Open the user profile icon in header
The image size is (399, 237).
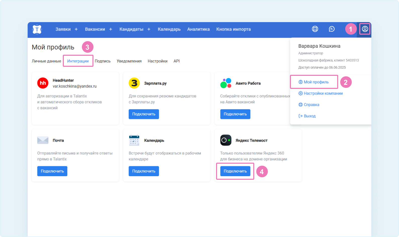[365, 29]
